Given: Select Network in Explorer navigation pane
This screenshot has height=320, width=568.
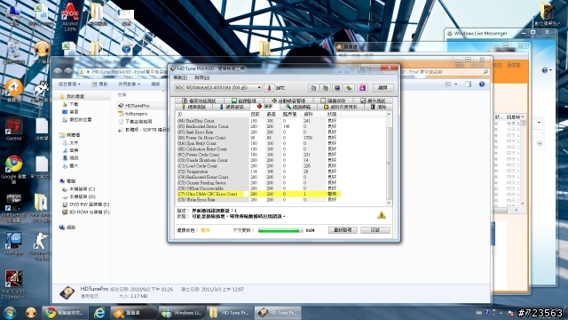Looking at the screenshot, I should click(x=67, y=228).
